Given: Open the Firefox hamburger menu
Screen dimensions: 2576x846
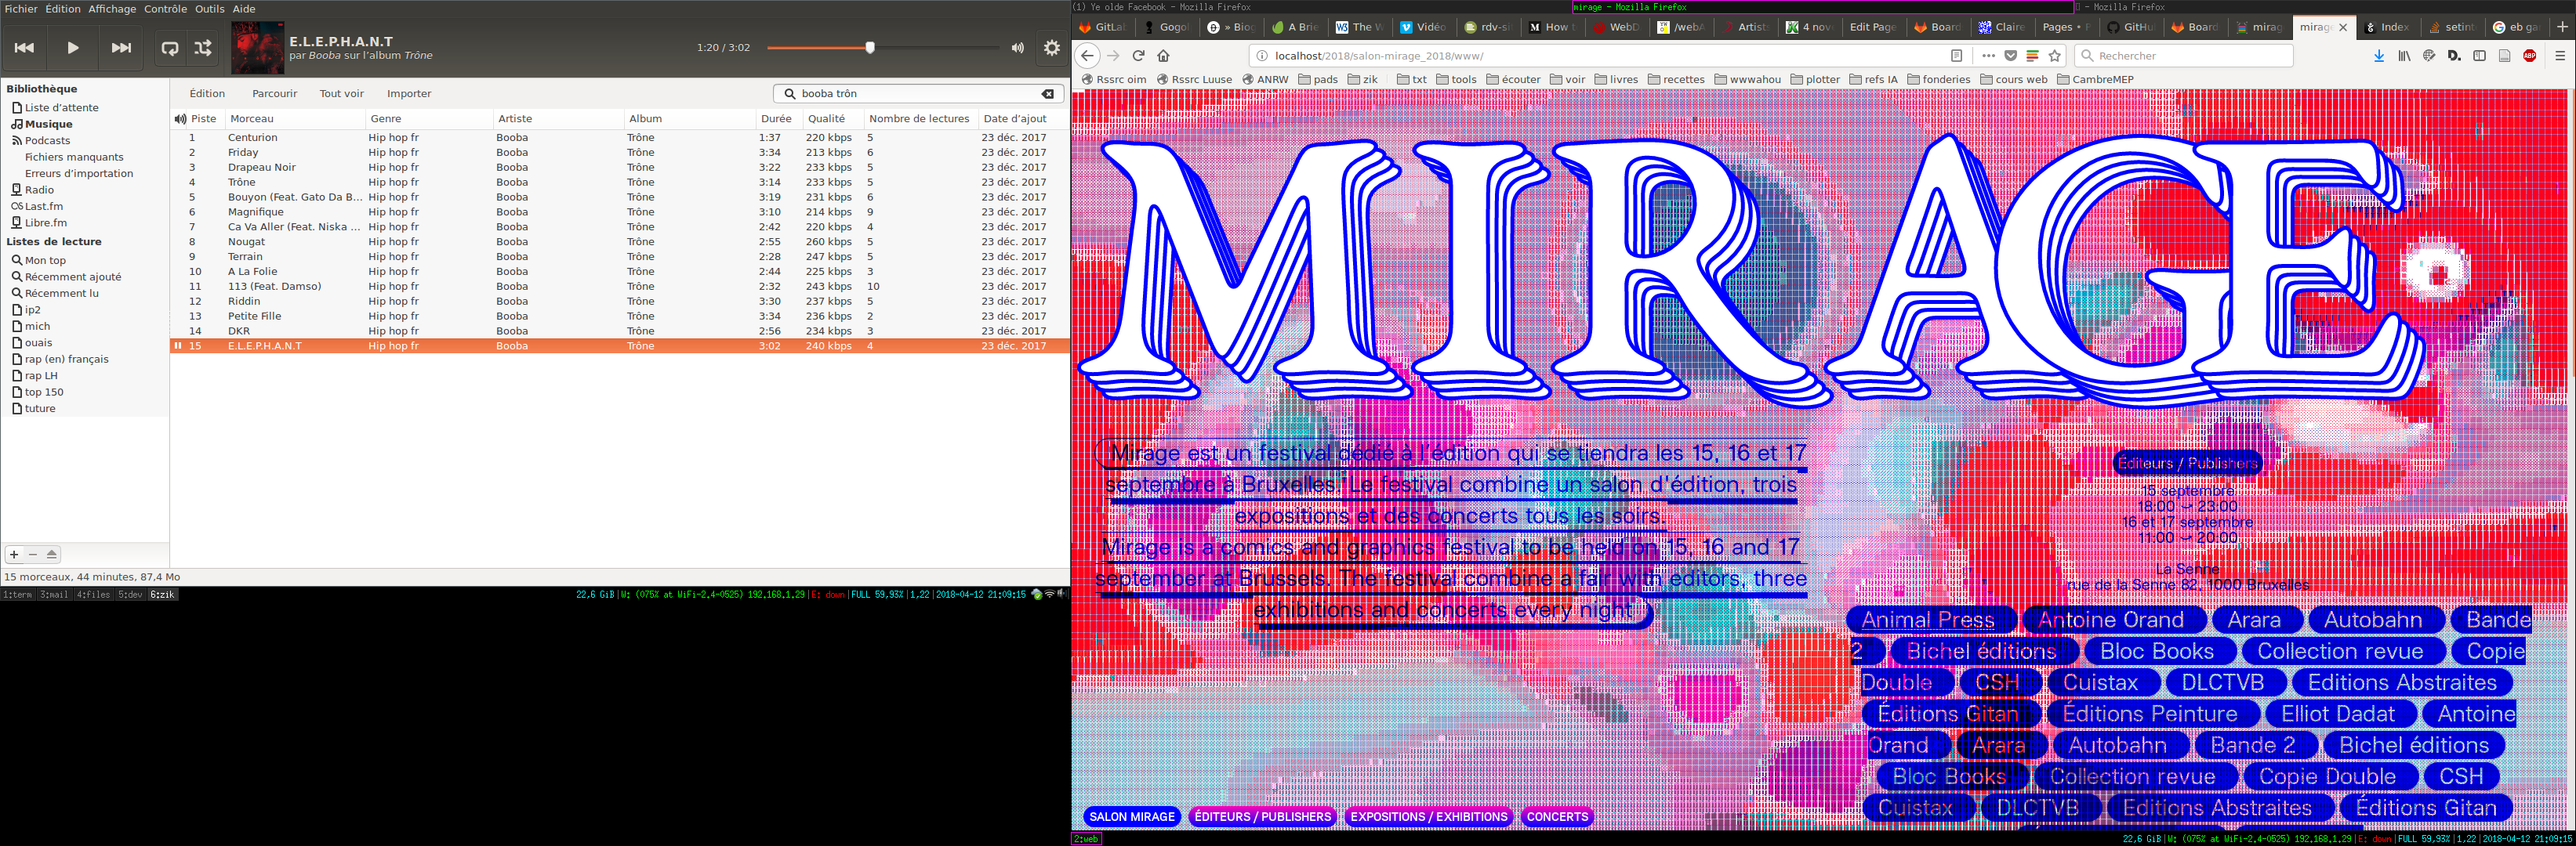Looking at the screenshot, I should (x=2559, y=56).
